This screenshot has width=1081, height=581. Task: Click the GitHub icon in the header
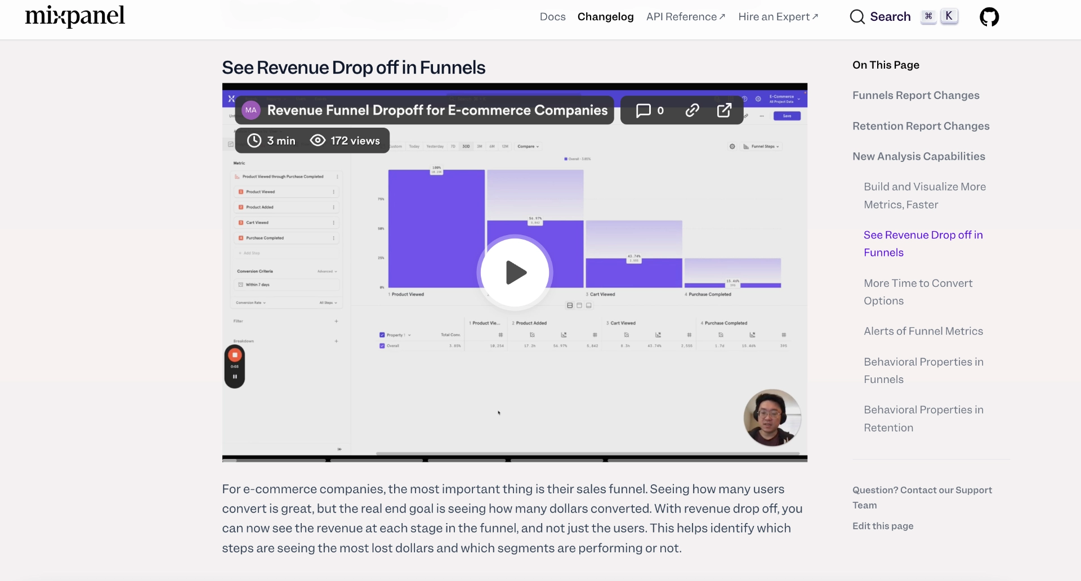click(990, 17)
